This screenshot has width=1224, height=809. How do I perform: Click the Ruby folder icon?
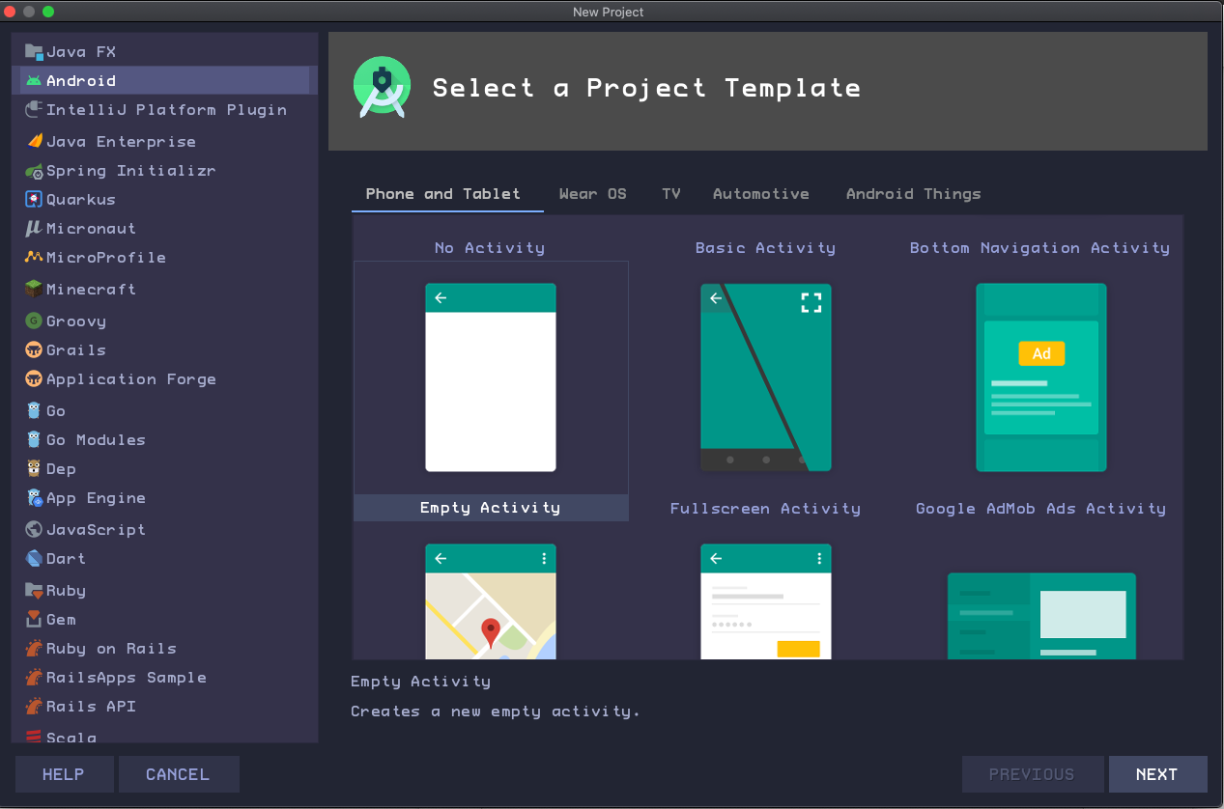(34, 590)
